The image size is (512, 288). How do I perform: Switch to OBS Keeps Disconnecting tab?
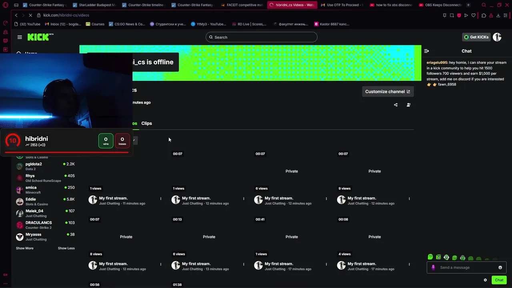pyautogui.click(x=440, y=5)
